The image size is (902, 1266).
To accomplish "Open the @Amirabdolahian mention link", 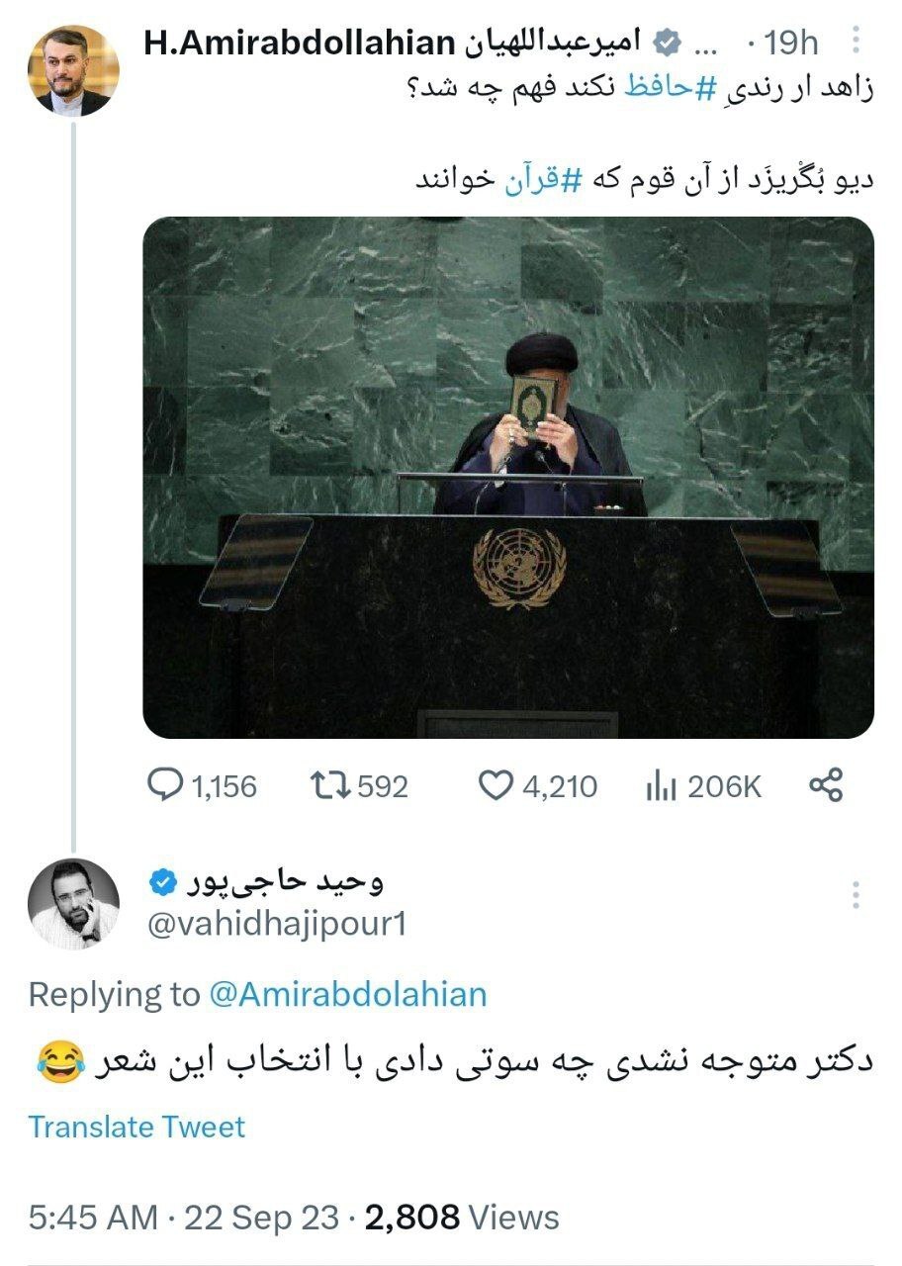I will click(348, 994).
